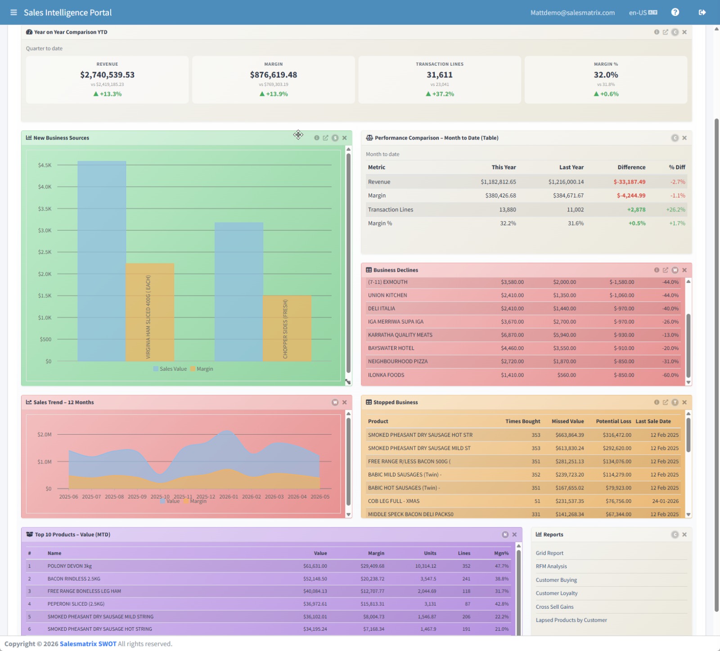Close the Performance Comparison table widget
The image size is (720, 651).
684,138
